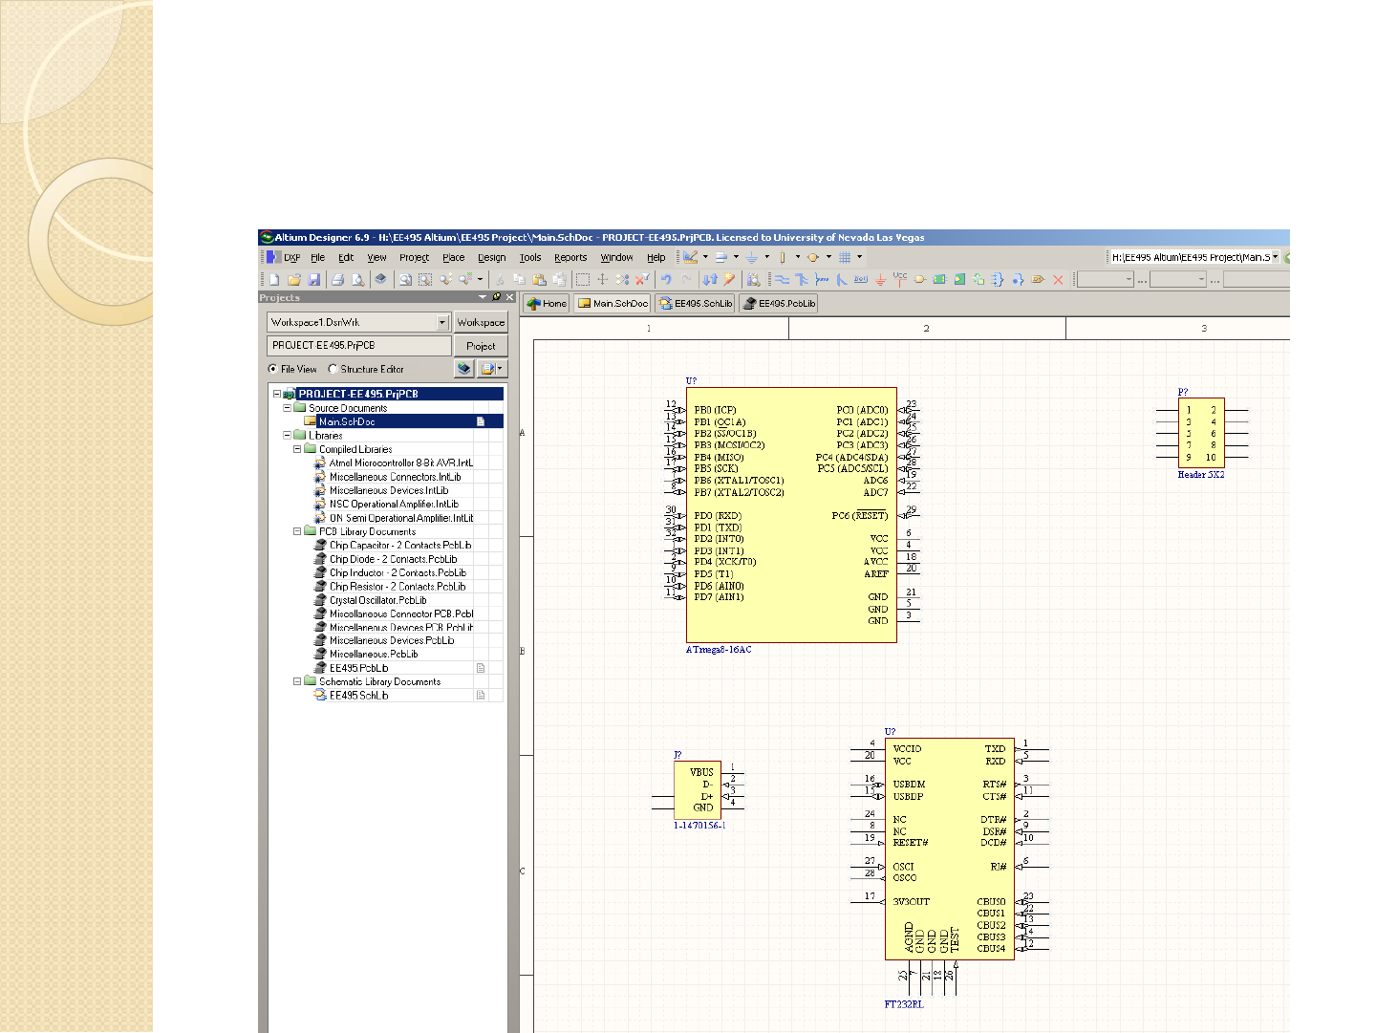Select the GND power port tool
Screen dimensions: 1376x1033
(x=880, y=280)
